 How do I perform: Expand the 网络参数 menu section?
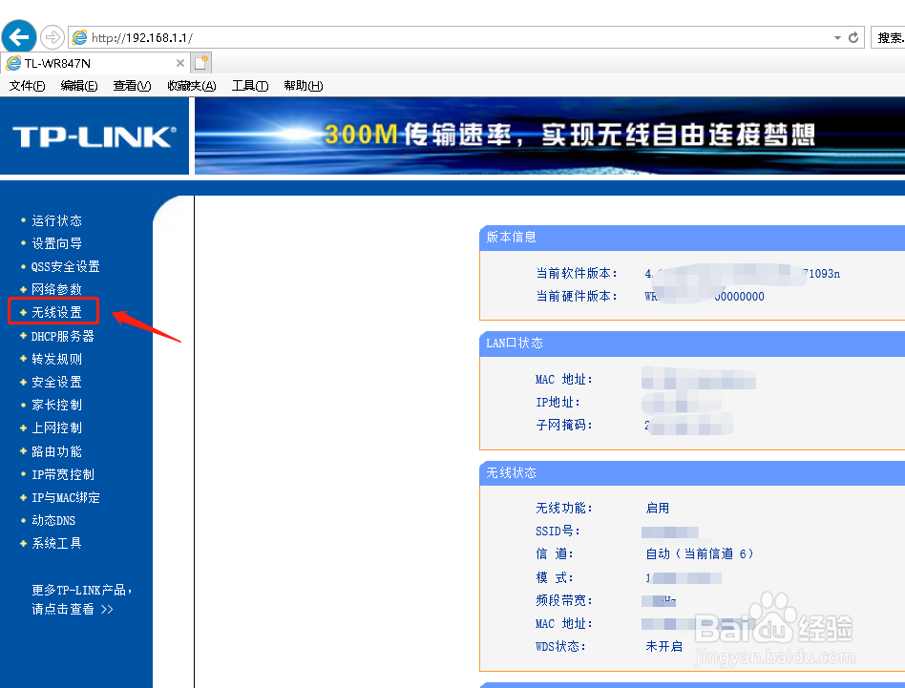click(x=54, y=289)
